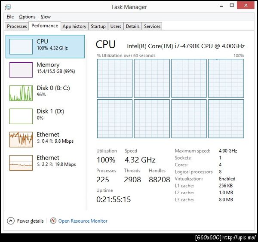Switch to the App history tab

pos(74,26)
